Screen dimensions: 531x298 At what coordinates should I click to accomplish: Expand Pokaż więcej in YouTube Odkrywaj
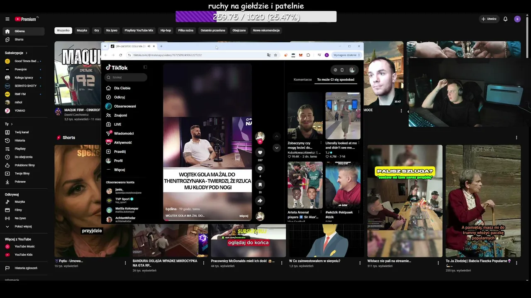[23, 226]
